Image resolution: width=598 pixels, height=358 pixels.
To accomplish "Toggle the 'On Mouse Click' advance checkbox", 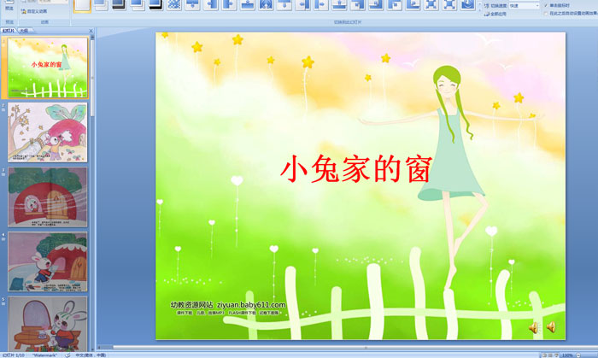I will 546,5.
